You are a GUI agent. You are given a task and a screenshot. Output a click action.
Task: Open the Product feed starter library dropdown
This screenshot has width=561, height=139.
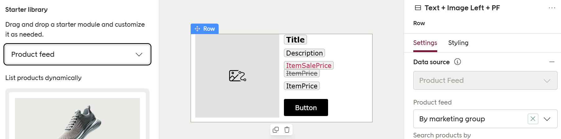(77, 54)
